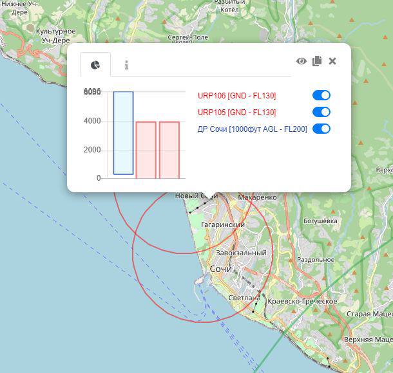Click the first red chart bar
Viewport: 393px width, 373px height.
[146, 150]
